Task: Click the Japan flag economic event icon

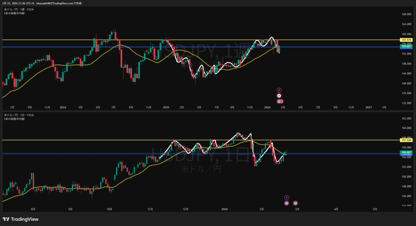Action: (x=279, y=95)
